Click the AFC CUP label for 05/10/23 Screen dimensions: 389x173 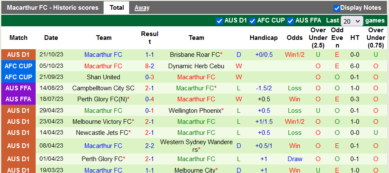click(x=19, y=66)
